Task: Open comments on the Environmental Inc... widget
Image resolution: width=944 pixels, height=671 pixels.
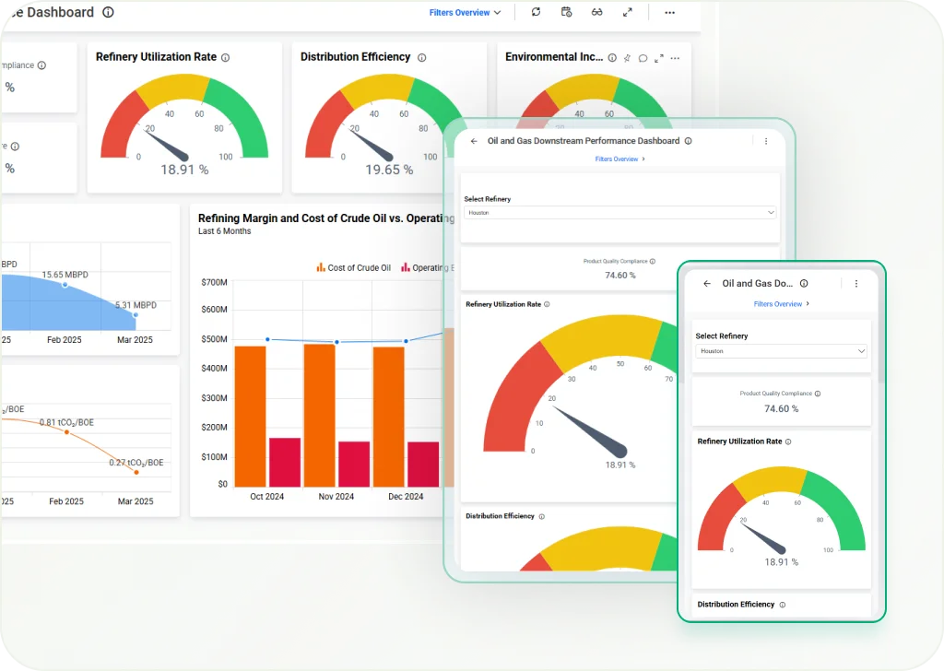Action: tap(643, 58)
